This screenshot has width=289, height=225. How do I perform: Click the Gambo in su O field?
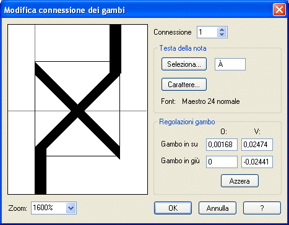(222, 145)
